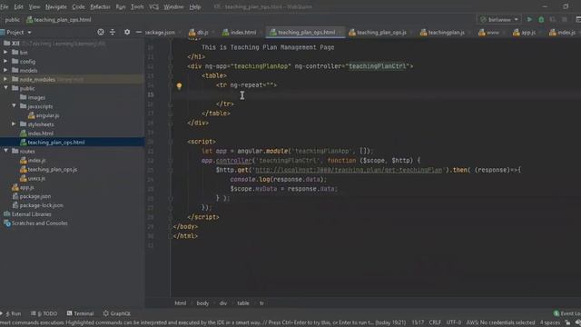The image size is (581, 327).
Task: Click 'public' in the navigation bar
Action: tap(12, 20)
